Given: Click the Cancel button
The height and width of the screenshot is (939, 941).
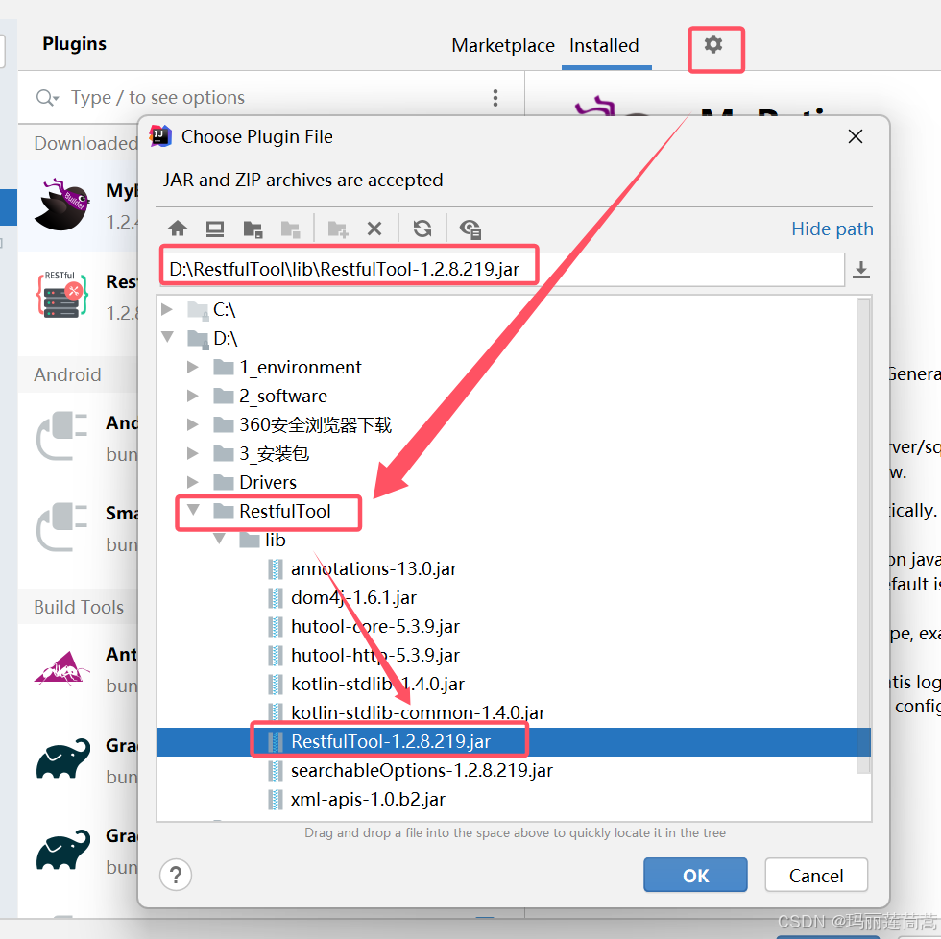Looking at the screenshot, I should click(815, 875).
